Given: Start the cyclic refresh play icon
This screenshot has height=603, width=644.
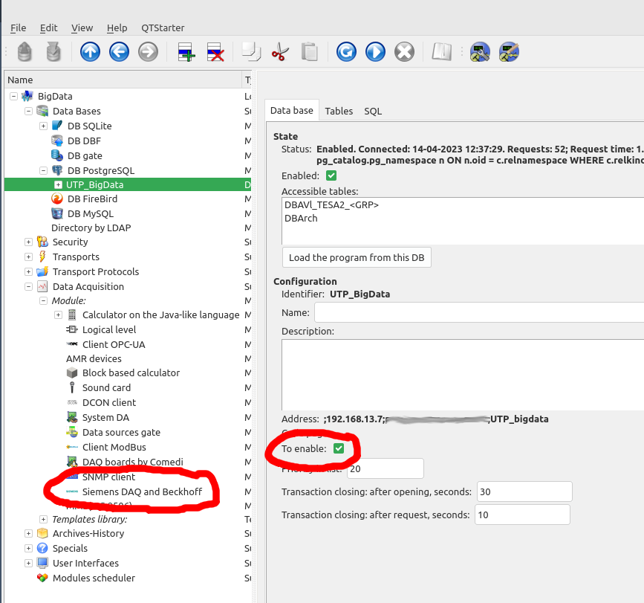Looking at the screenshot, I should pyautogui.click(x=375, y=52).
